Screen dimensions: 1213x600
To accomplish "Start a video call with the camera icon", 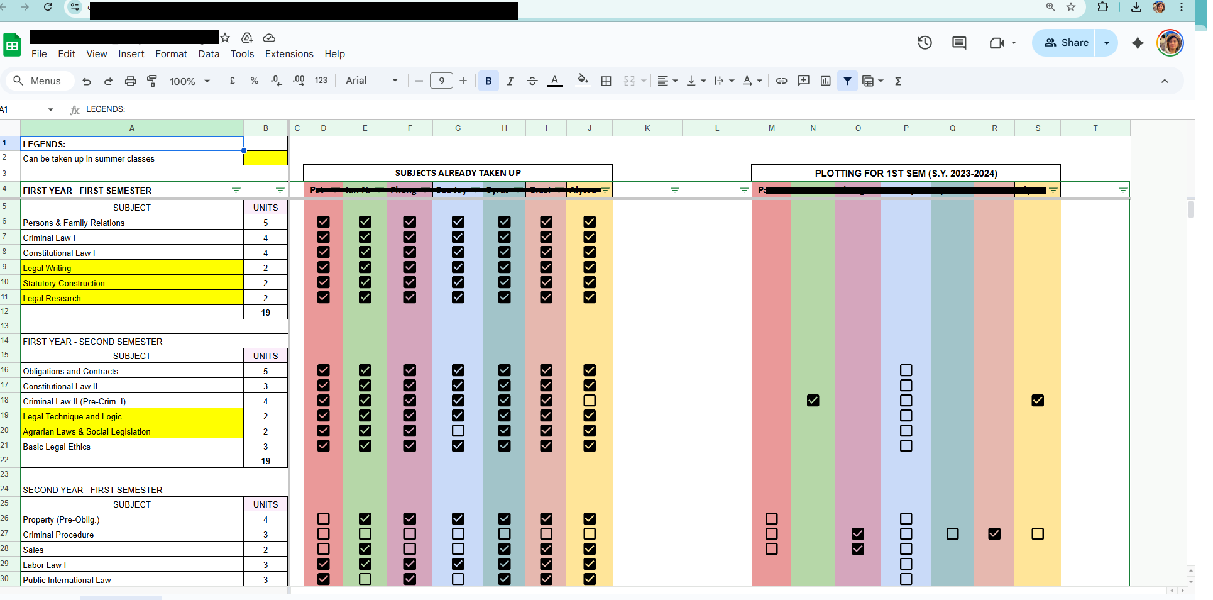I will pos(996,43).
